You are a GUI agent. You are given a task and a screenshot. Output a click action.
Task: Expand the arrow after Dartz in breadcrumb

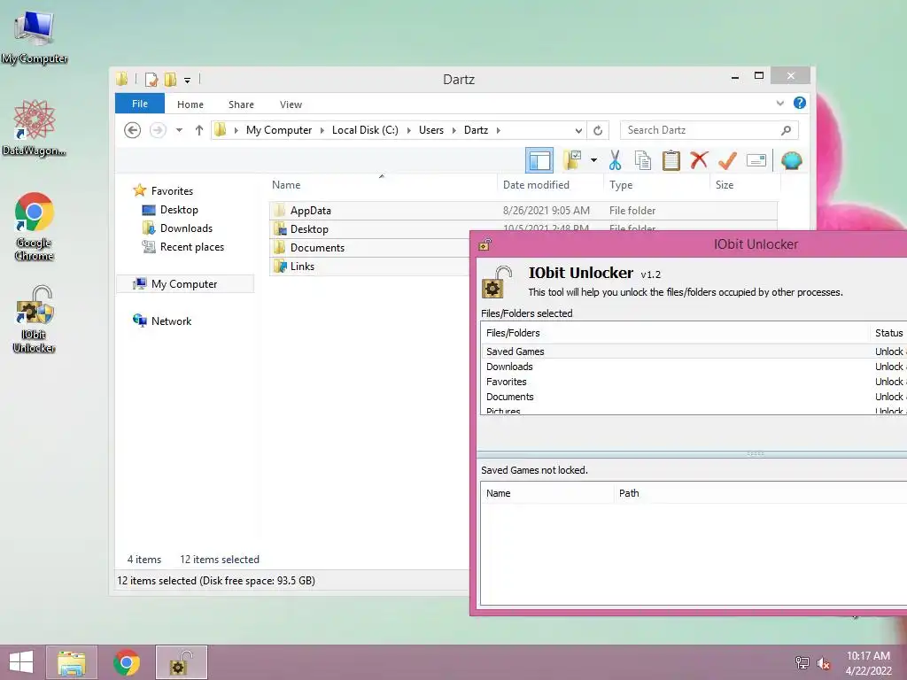click(498, 130)
